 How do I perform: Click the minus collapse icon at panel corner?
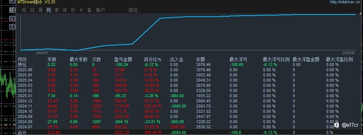pos(12,1)
